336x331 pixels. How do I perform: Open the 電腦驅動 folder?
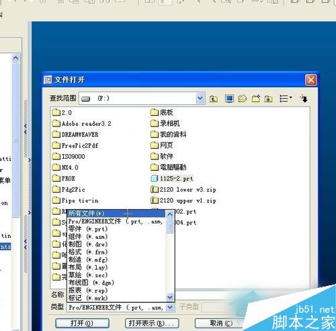[169, 168]
